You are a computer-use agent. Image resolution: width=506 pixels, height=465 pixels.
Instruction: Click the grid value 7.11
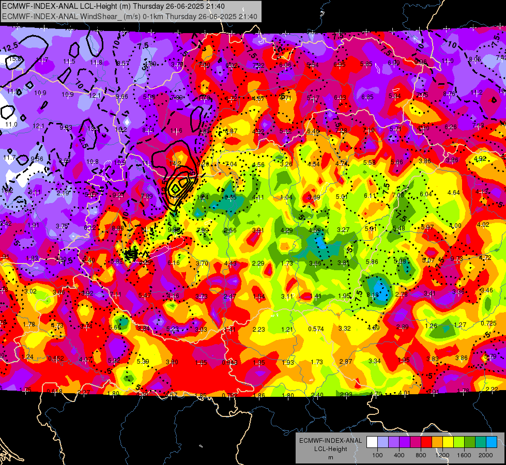tap(116, 295)
